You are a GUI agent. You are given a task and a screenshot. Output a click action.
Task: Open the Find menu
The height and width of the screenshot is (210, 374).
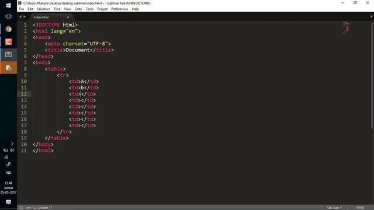(x=57, y=9)
